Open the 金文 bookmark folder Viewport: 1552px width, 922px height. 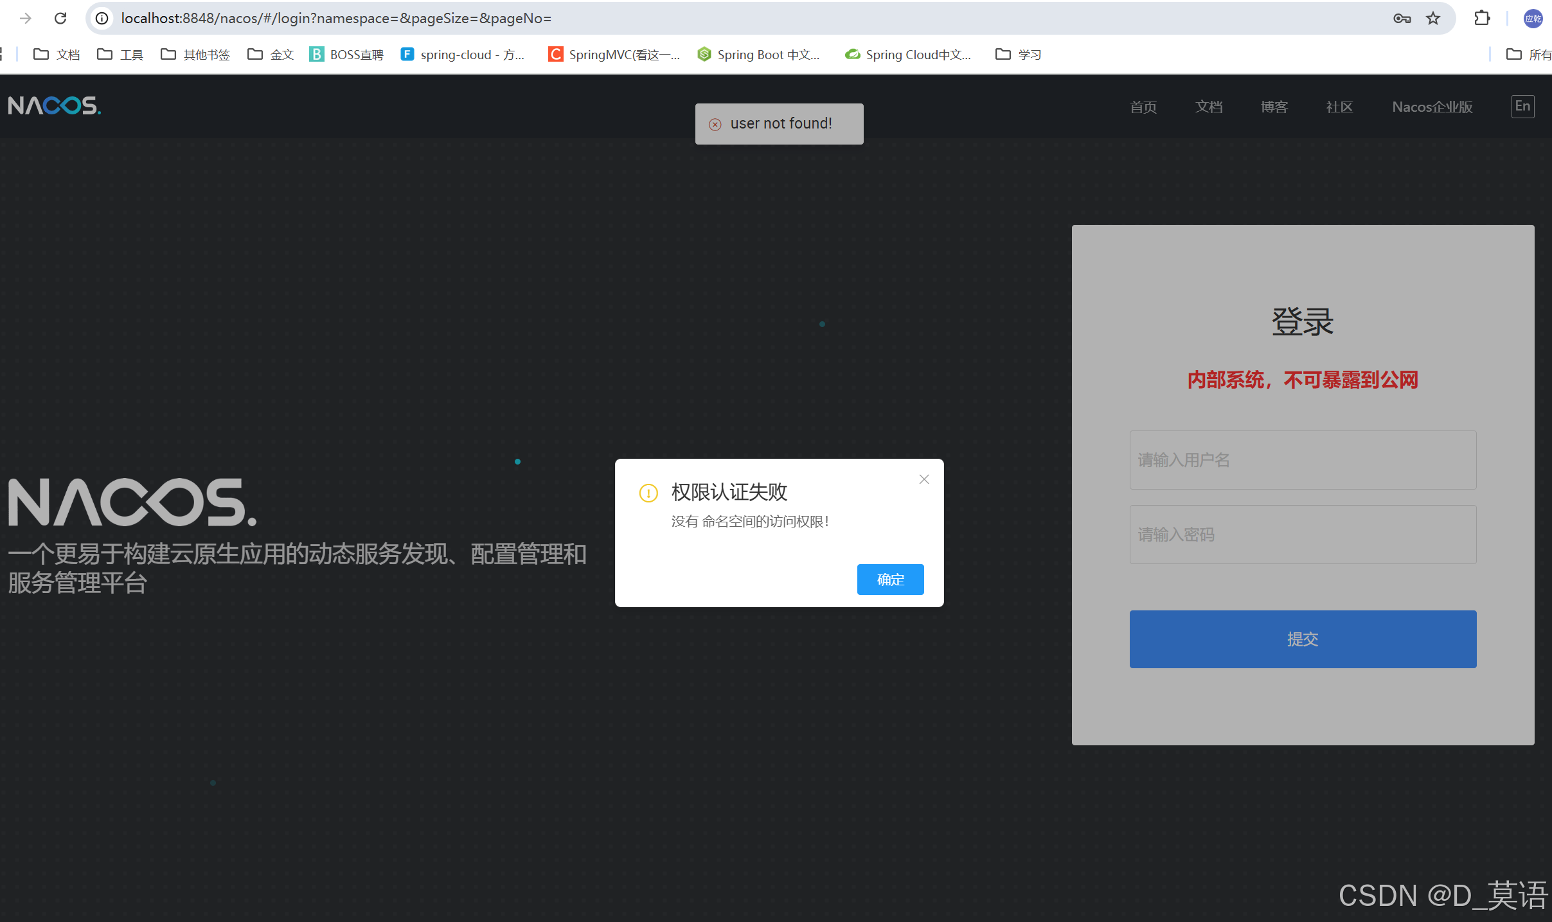pos(271,55)
